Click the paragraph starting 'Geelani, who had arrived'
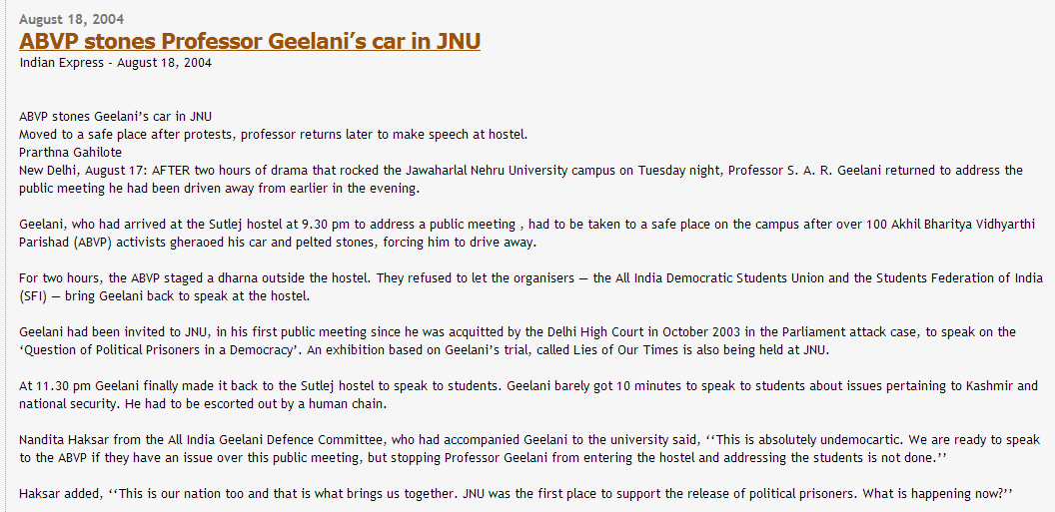This screenshot has height=512, width=1055. pyautogui.click(x=527, y=233)
